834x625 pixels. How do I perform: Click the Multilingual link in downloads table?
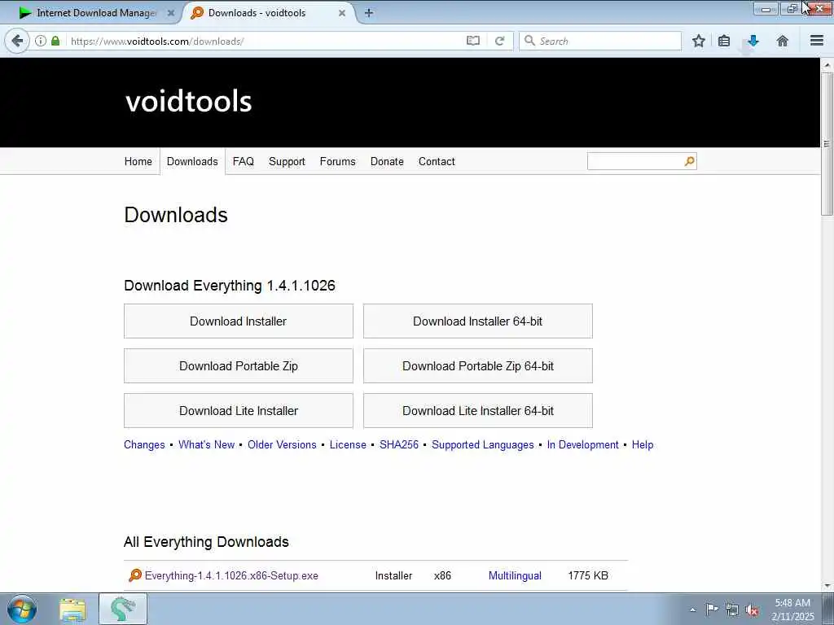[x=515, y=575]
